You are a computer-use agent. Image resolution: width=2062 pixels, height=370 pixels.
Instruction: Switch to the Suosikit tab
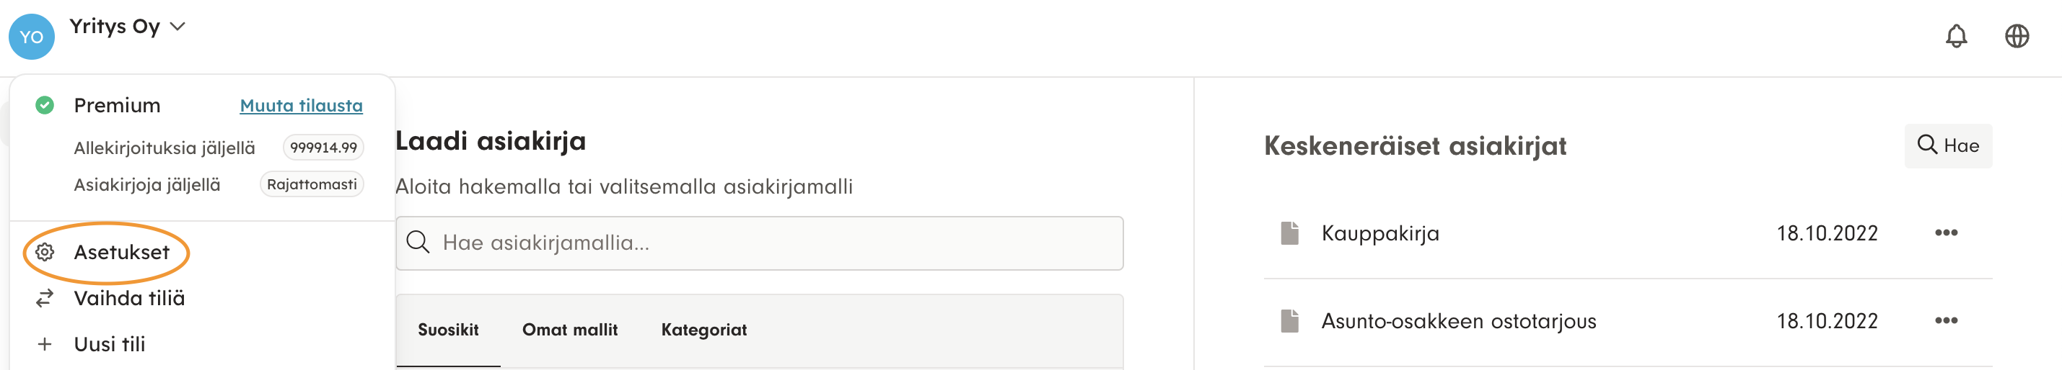pyautogui.click(x=447, y=330)
